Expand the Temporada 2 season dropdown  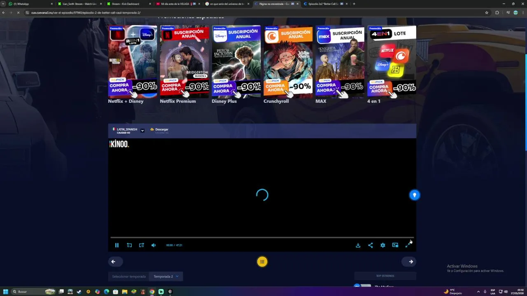pos(166,276)
